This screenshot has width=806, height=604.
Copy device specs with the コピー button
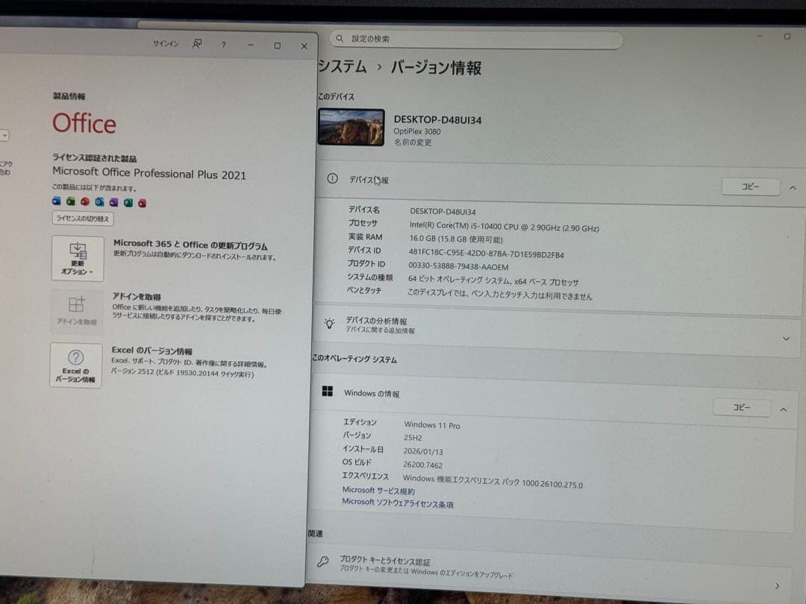[749, 187]
